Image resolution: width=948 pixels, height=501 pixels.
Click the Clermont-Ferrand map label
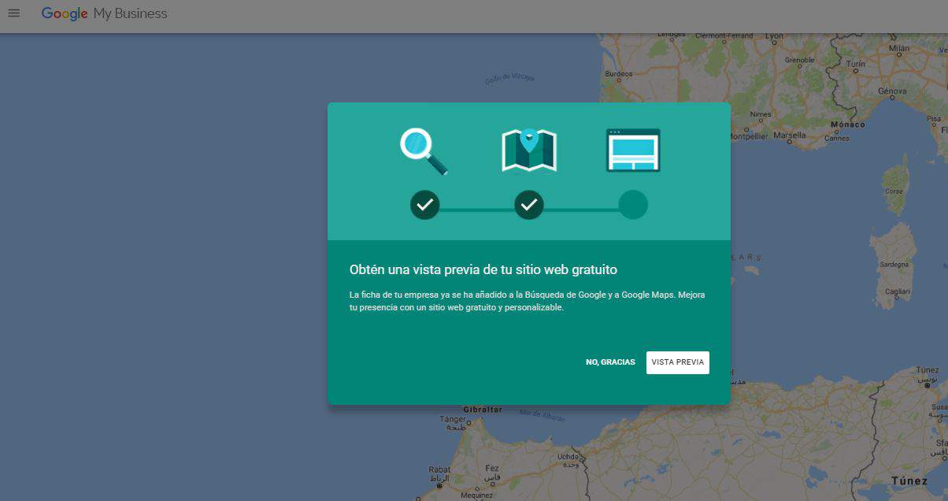point(724,35)
